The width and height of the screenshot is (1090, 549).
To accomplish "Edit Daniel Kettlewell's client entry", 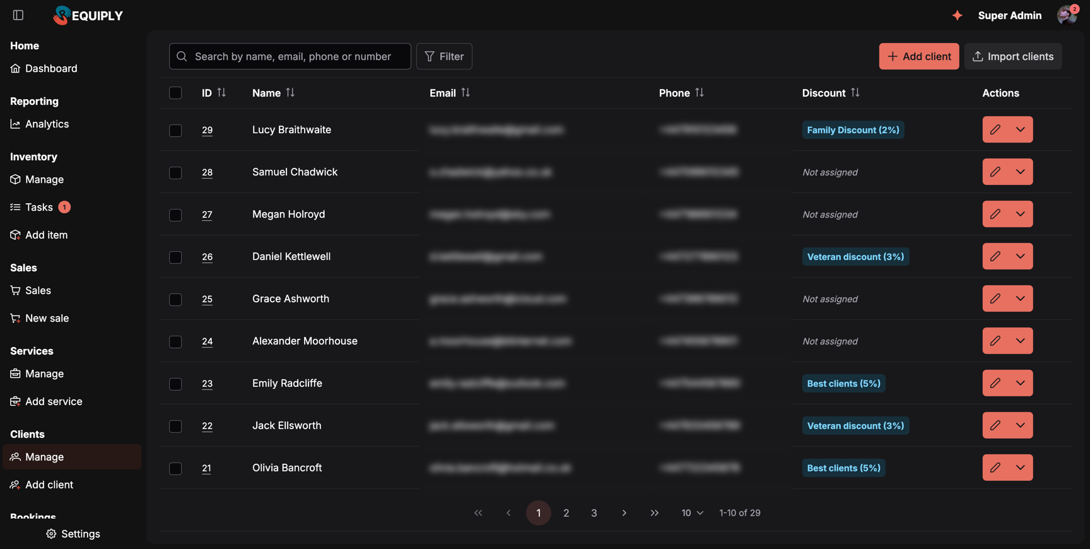I will (995, 256).
